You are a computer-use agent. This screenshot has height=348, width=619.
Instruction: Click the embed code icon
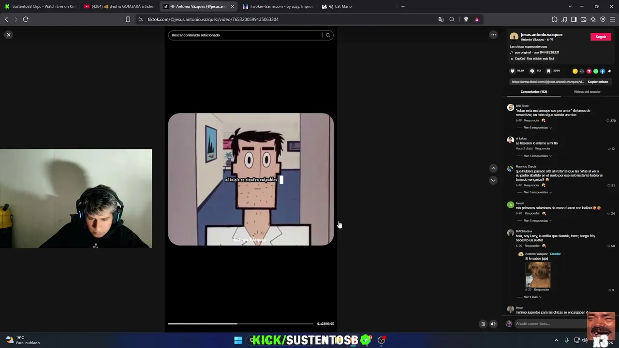(x=582, y=71)
